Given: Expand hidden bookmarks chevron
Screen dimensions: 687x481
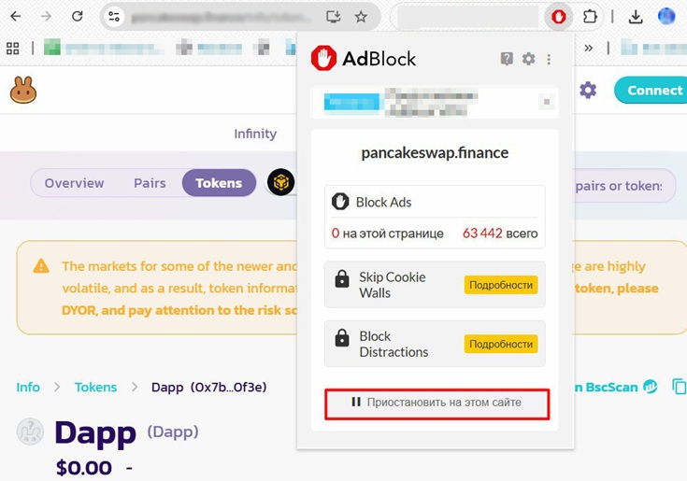Looking at the screenshot, I should click(x=589, y=48).
